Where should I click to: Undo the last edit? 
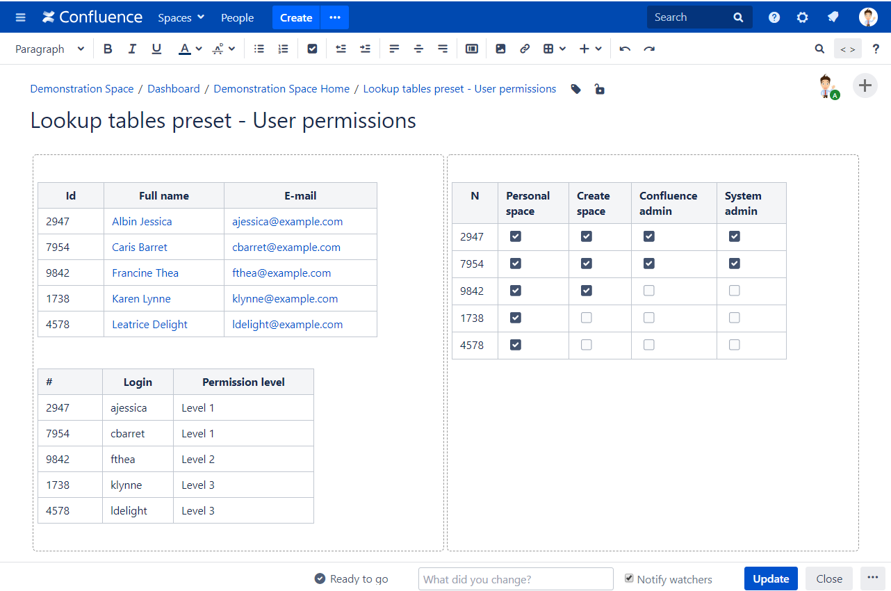(x=625, y=49)
